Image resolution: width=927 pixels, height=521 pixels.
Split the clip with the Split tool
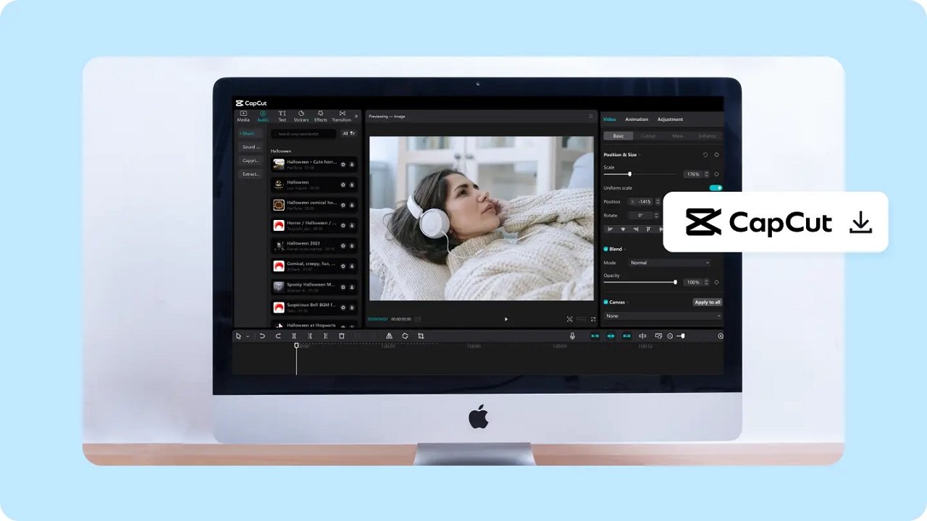tap(295, 336)
